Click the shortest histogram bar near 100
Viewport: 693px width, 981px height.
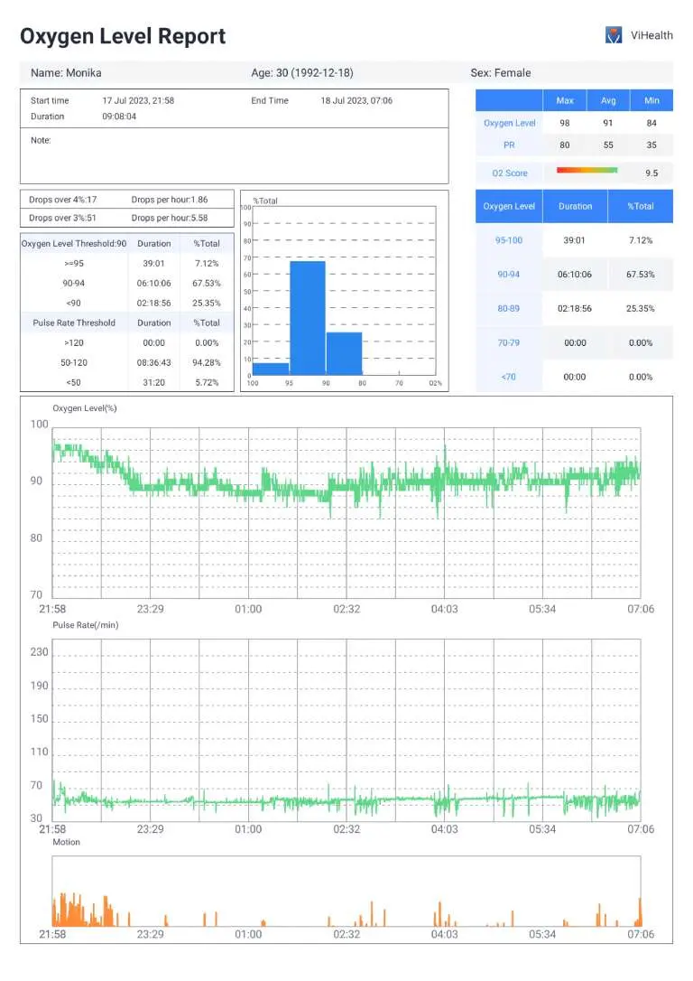tap(271, 369)
